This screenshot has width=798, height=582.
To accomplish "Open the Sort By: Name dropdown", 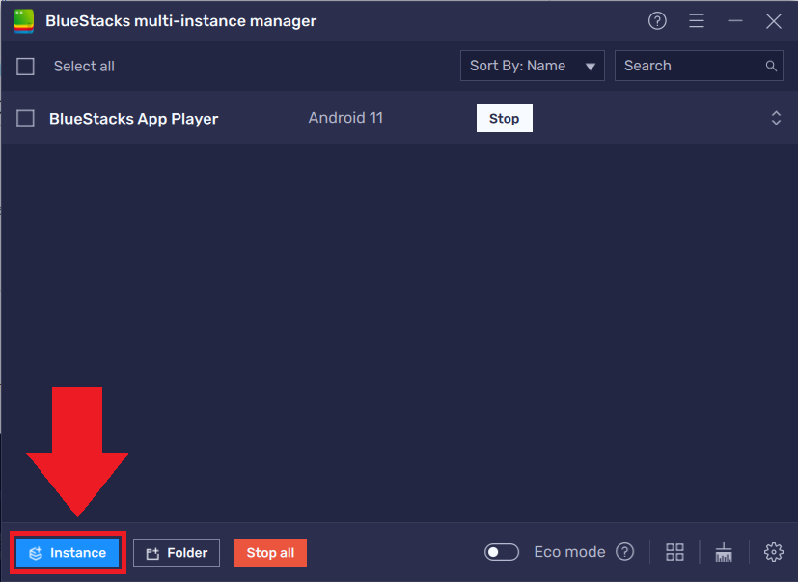I will 533,66.
